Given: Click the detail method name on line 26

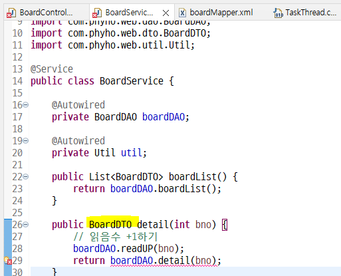Looking at the screenshot, I should coord(153,225).
